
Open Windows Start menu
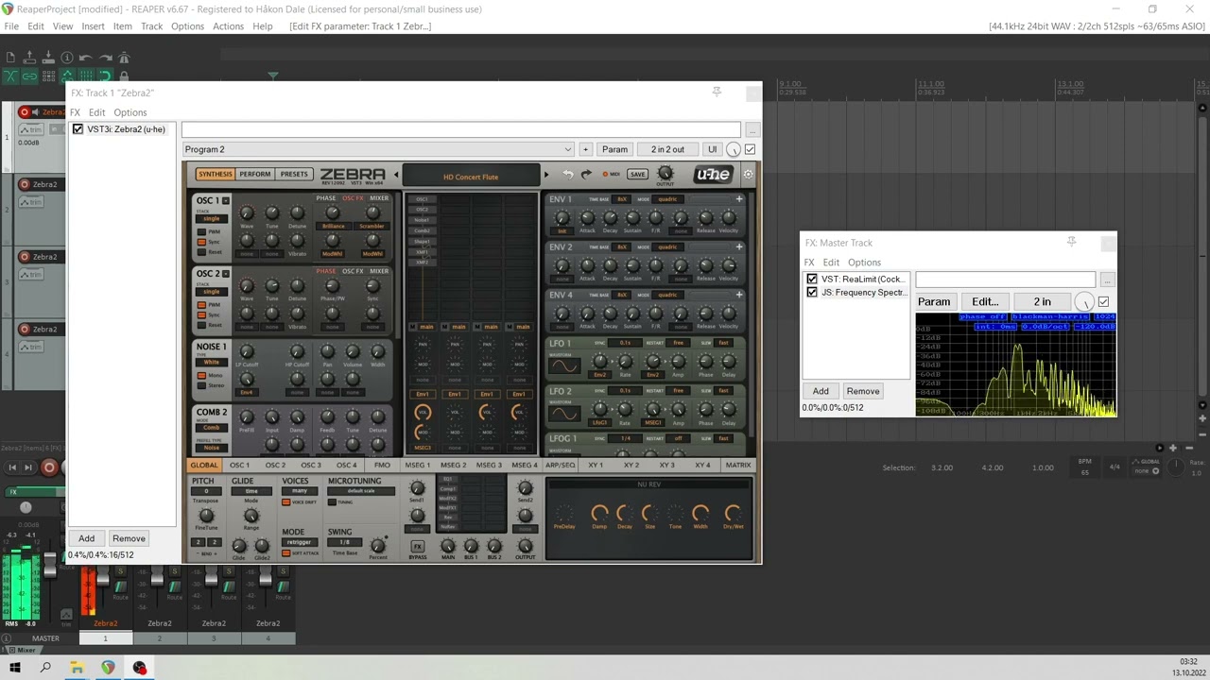(x=15, y=668)
